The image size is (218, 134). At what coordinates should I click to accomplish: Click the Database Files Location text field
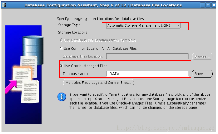coord(147,56)
